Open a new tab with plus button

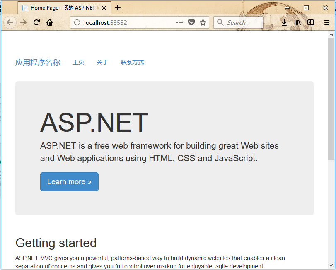tap(118, 7)
